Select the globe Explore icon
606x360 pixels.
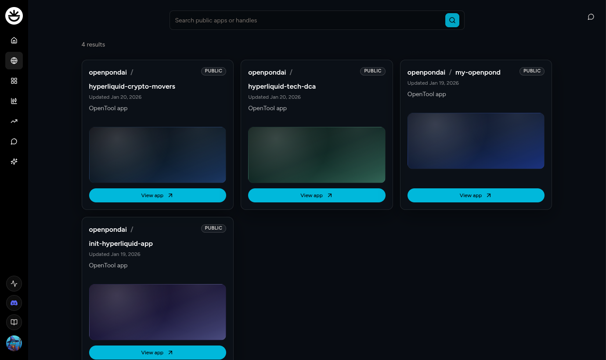point(14,61)
